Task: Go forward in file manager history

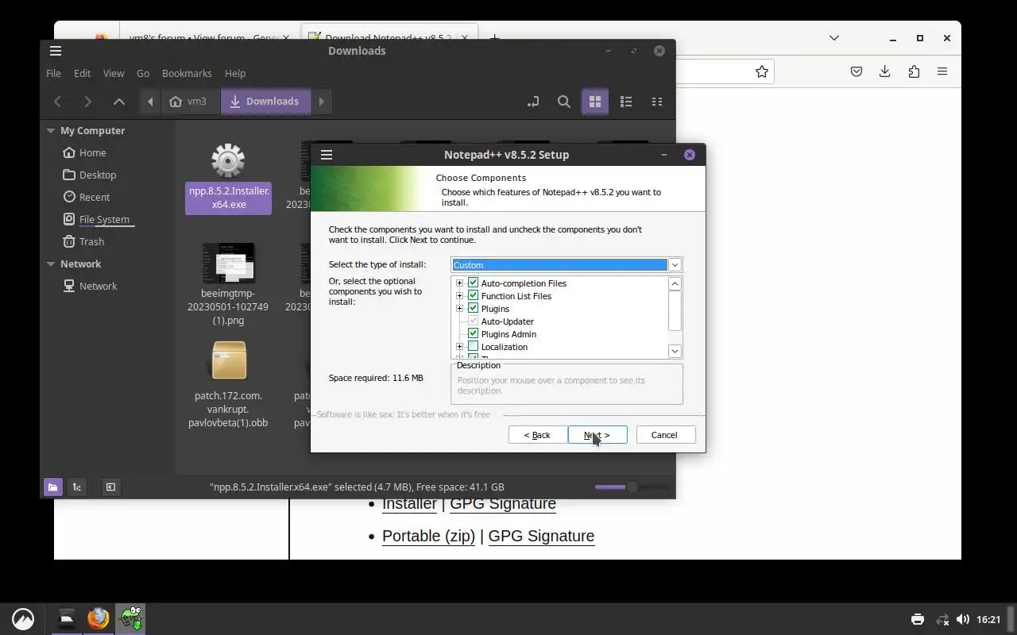Action: click(x=87, y=102)
